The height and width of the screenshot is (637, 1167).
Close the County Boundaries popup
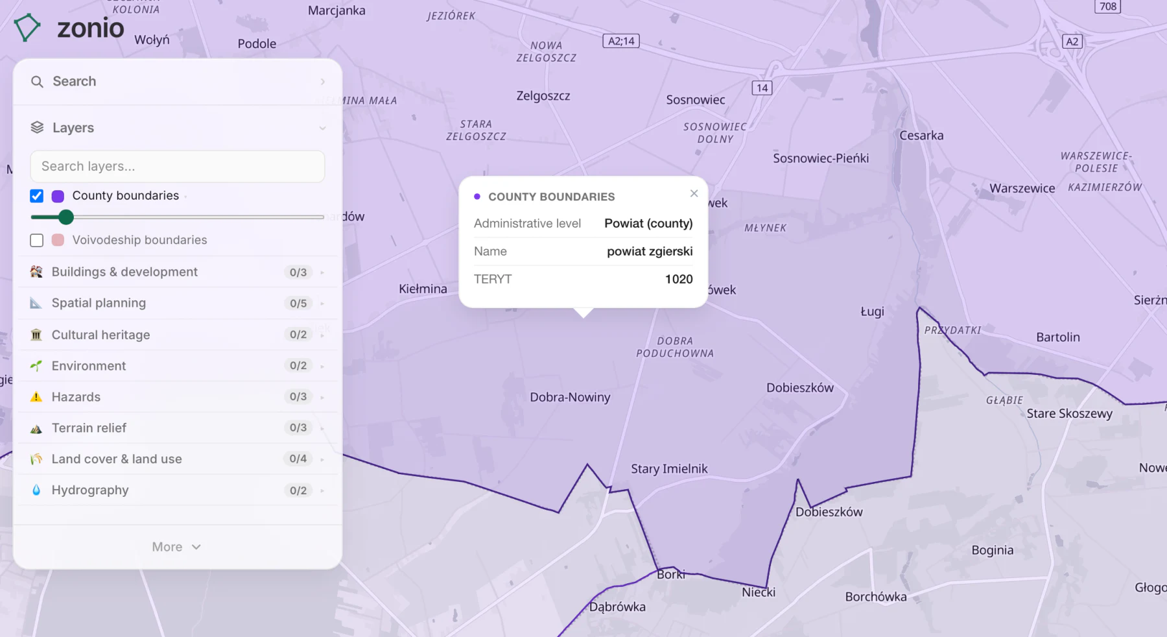694,193
